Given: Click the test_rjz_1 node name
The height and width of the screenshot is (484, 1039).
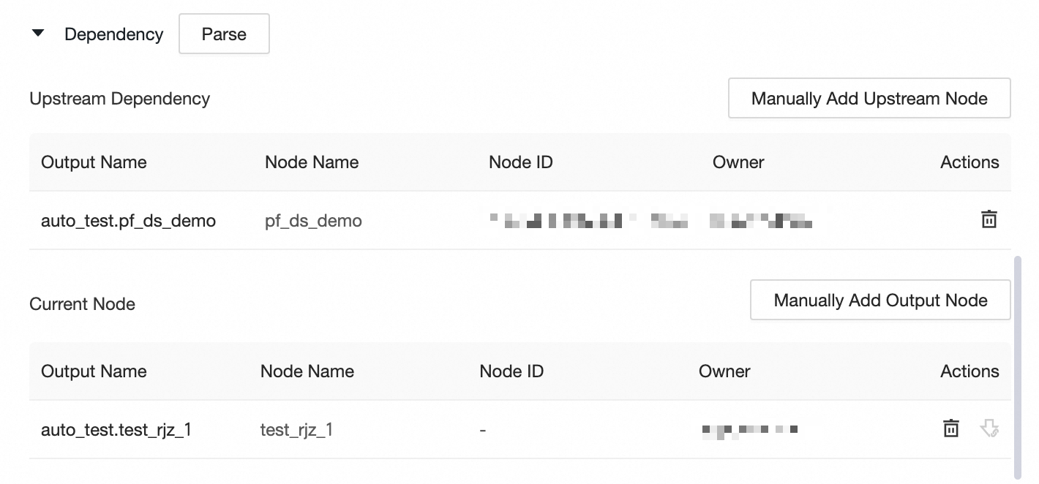Looking at the screenshot, I should point(296,430).
